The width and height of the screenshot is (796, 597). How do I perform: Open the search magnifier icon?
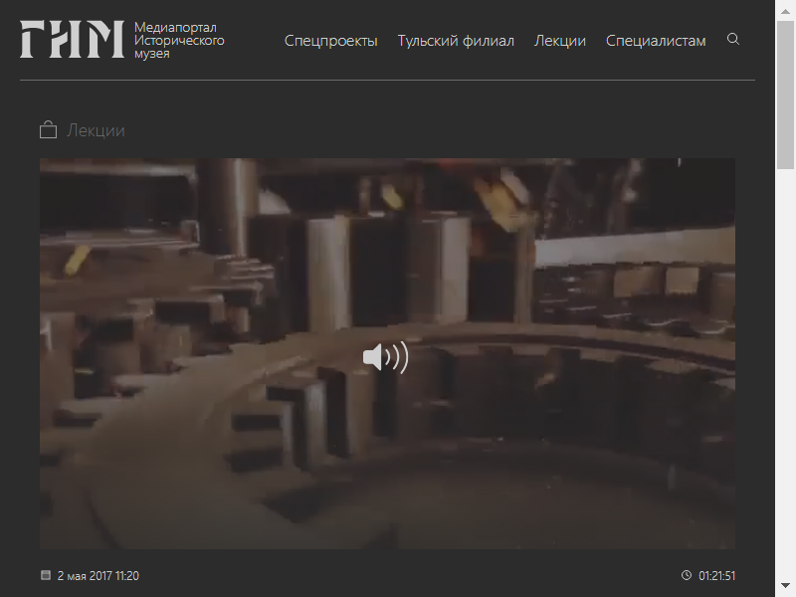point(733,40)
